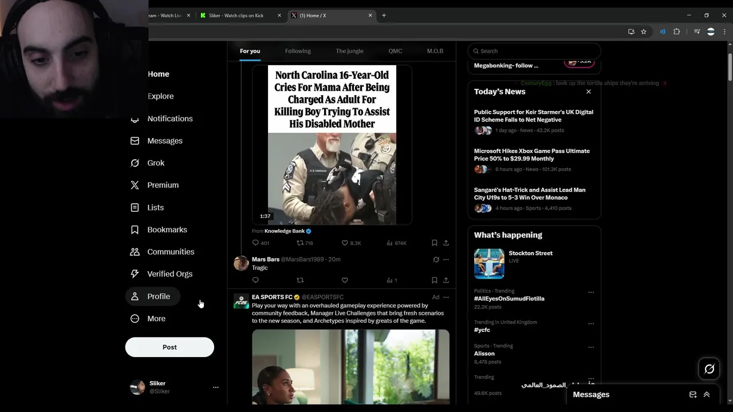Screen dimensions: 733x412
Task: Switch to The jungle tab
Action: point(349,51)
